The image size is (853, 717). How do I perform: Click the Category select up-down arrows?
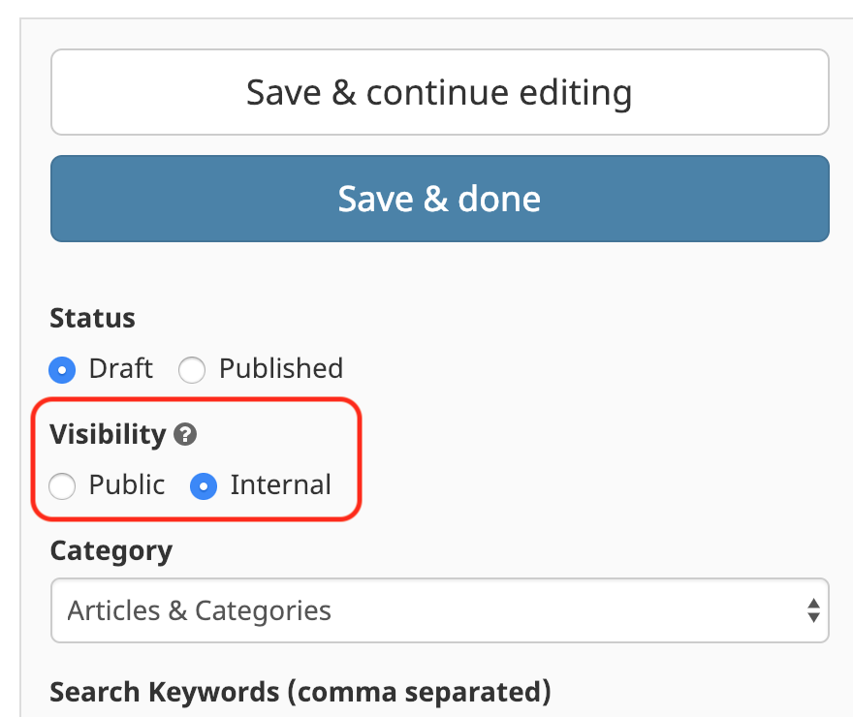[813, 609]
